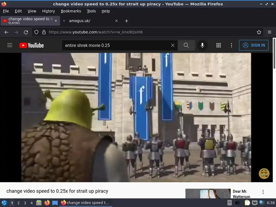Go back in Firefox
Viewport: 276px width, 207px height.
pyautogui.click(x=6, y=32)
